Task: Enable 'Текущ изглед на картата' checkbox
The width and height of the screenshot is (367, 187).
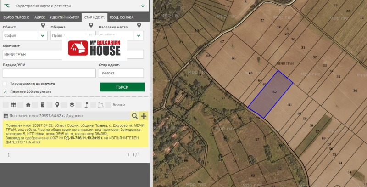Action: (5, 84)
